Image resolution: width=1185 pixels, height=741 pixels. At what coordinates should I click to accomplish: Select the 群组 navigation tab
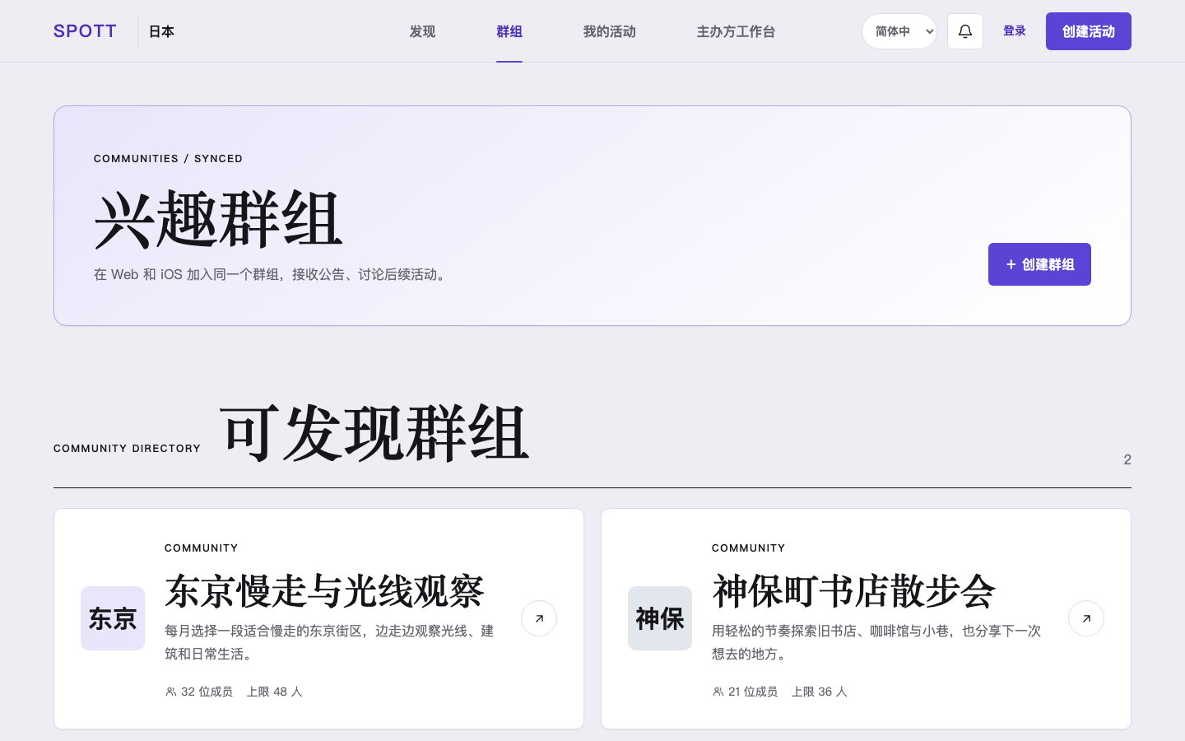click(x=509, y=31)
